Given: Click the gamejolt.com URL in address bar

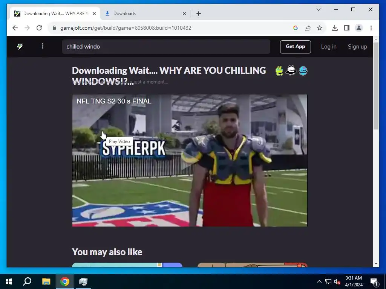Looking at the screenshot, I should click(x=126, y=28).
